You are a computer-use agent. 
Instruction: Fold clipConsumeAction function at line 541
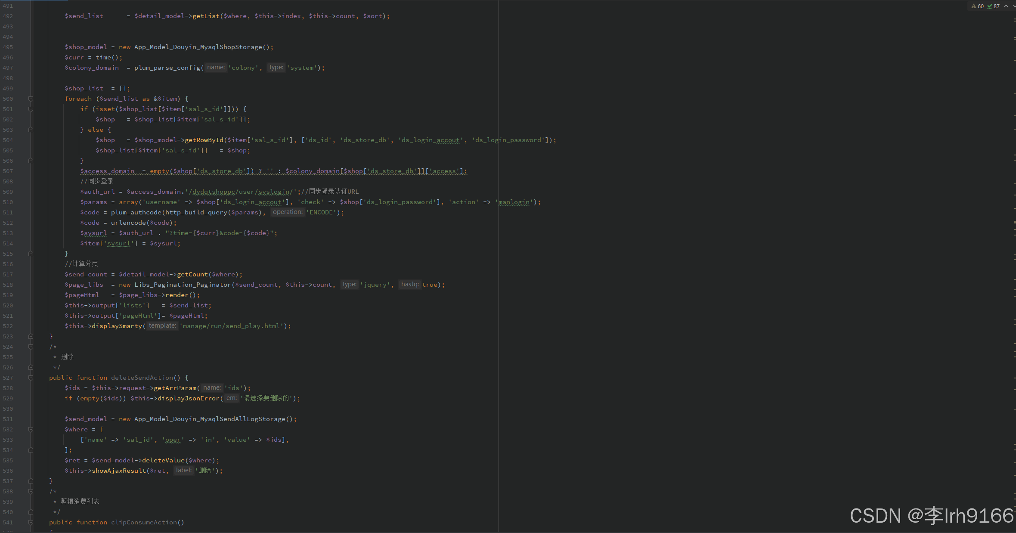coord(31,522)
